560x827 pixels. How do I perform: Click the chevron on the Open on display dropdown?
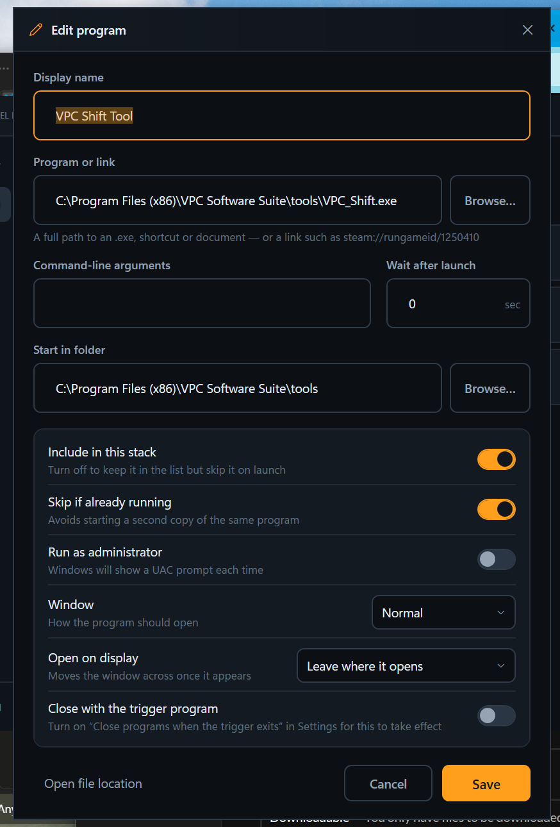coord(501,666)
